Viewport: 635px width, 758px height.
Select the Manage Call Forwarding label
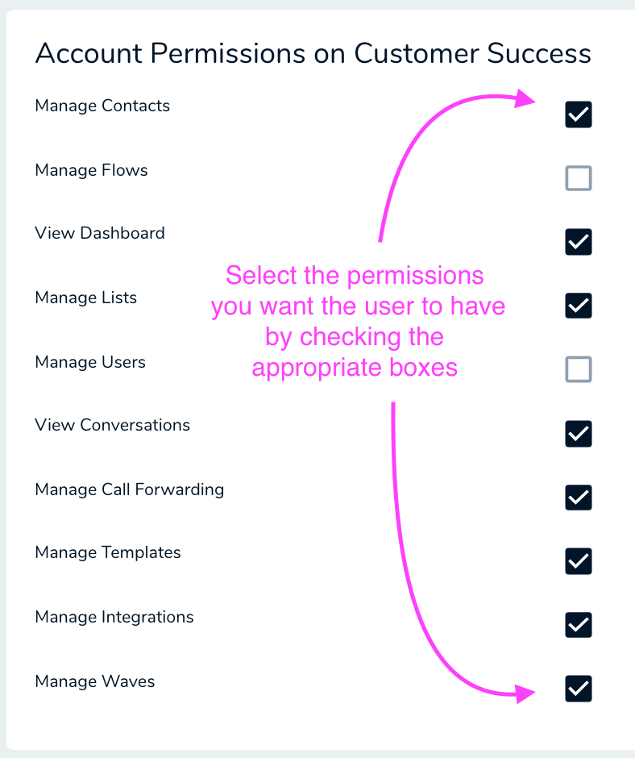pos(130,489)
